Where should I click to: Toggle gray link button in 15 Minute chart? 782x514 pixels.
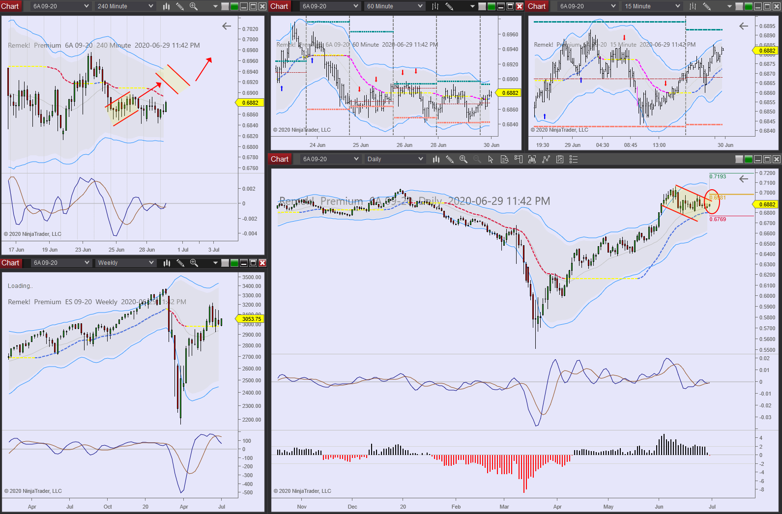[x=740, y=6]
